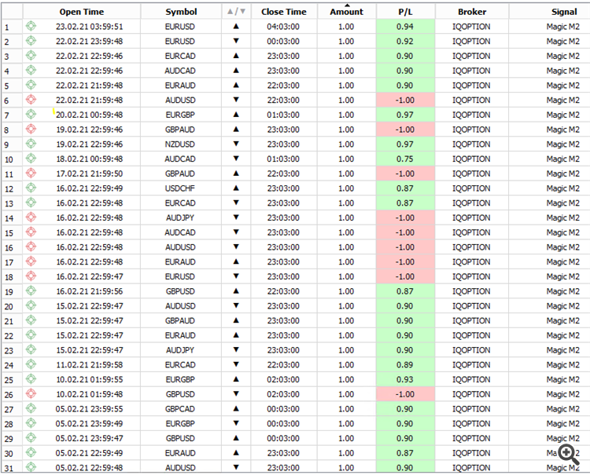Click open time 20.02.21 00:59:48
Image resolution: width=590 pixels, height=475 pixels.
click(x=89, y=115)
